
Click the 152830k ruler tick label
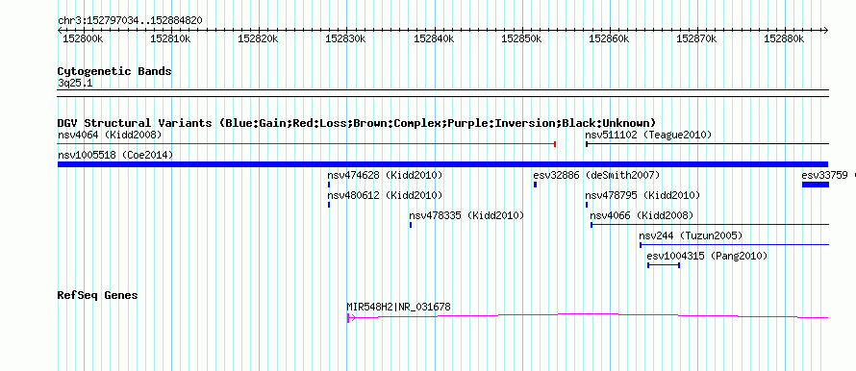tap(345, 38)
